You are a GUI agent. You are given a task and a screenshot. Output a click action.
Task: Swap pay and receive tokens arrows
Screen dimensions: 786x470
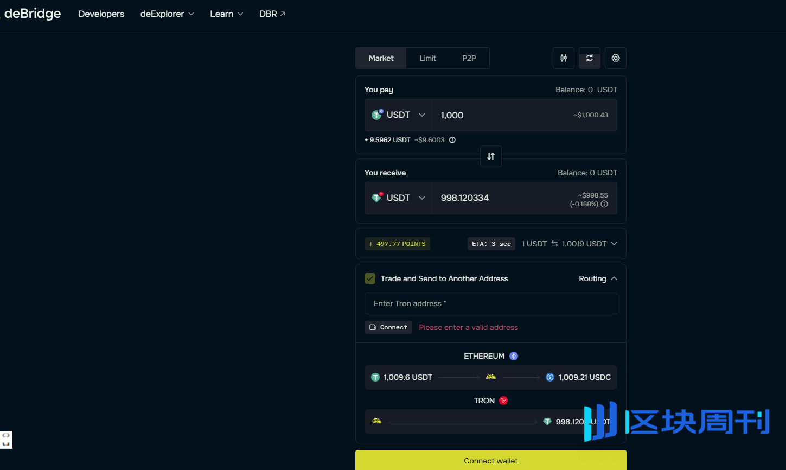[x=491, y=156]
